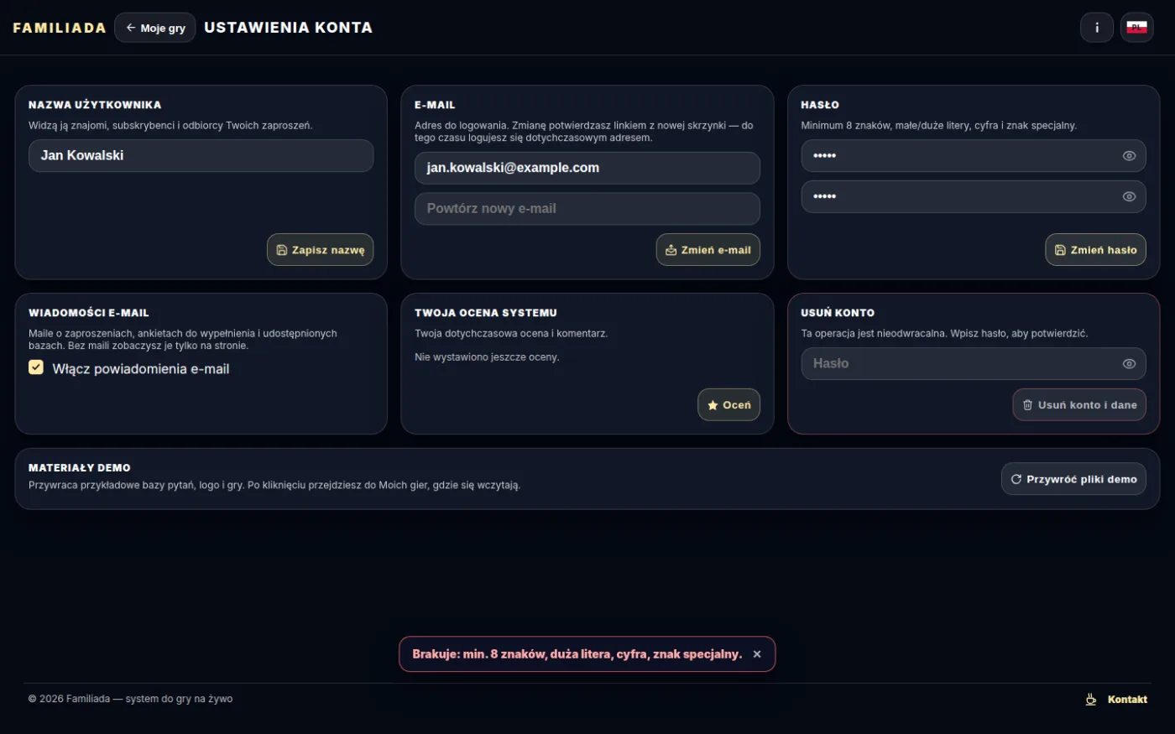
Task: Restore demo files with Przywróć pliki demo
Action: (1073, 479)
